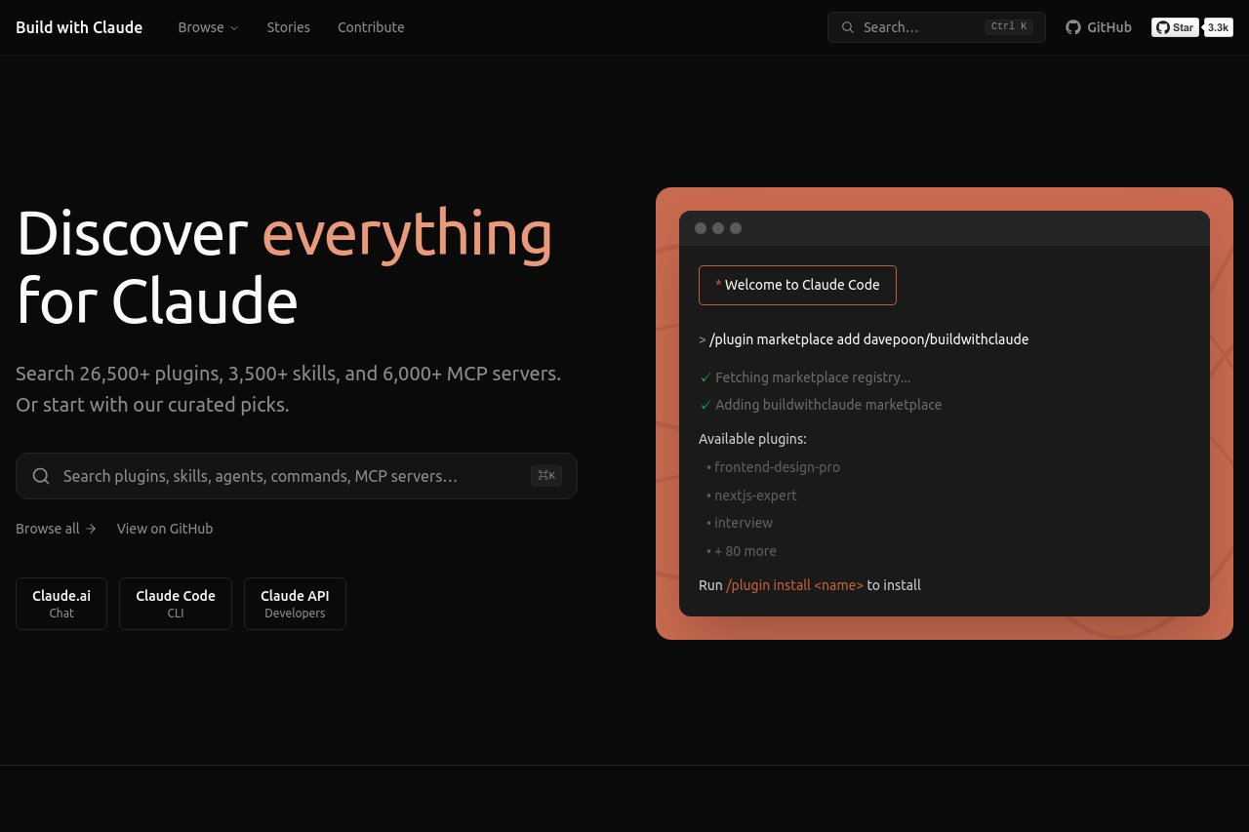This screenshot has width=1249, height=832.
Task: Open the Build with Claude home logo
Action: [x=79, y=27]
